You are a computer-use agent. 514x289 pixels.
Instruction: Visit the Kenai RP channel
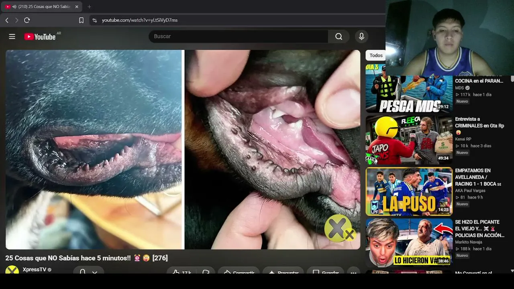click(x=463, y=139)
